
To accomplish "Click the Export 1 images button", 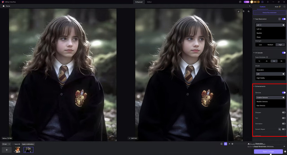I will coord(268,152).
